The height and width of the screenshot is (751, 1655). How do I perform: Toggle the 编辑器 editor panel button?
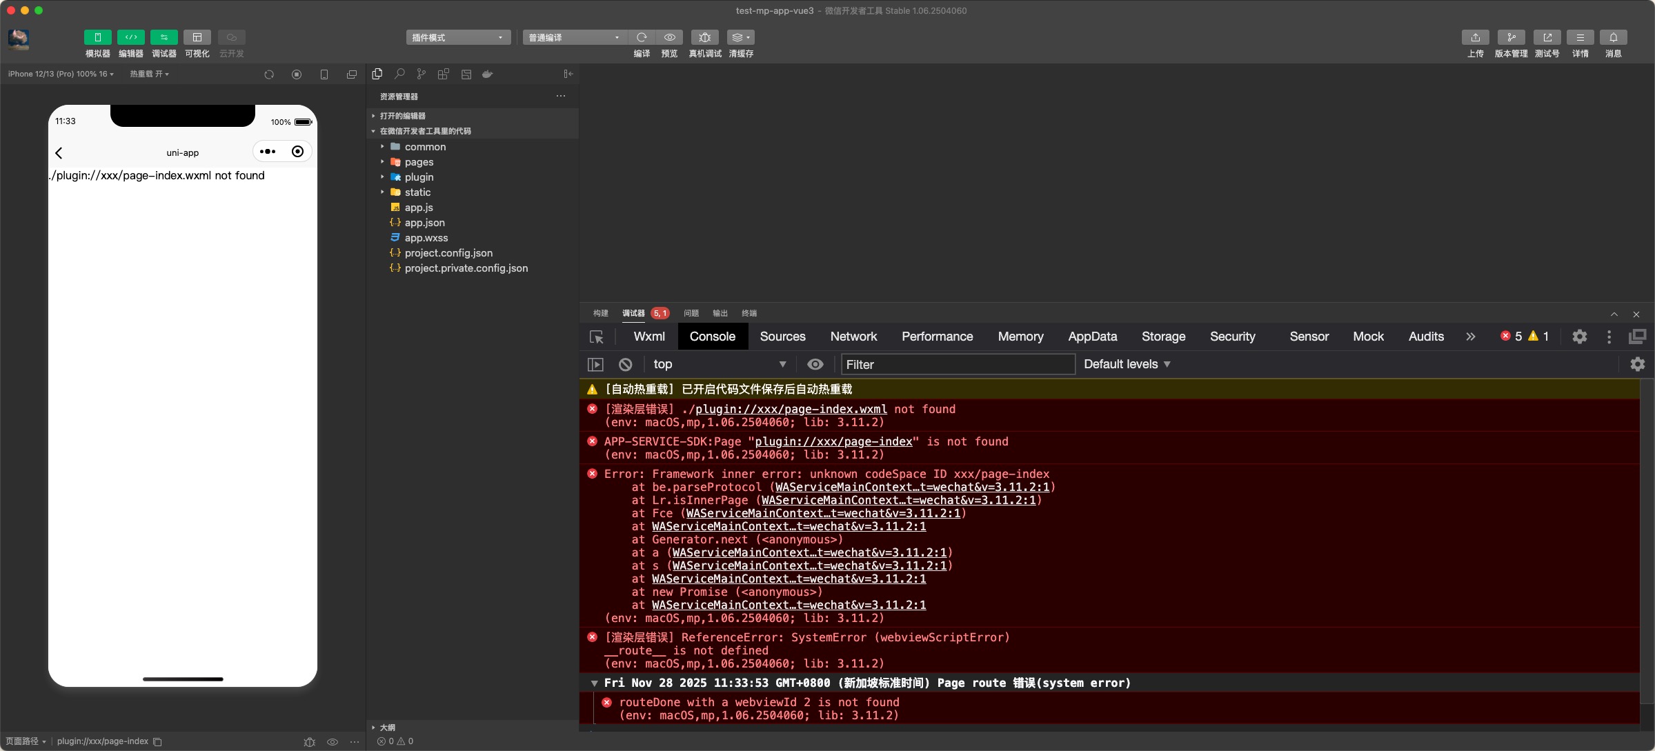130,37
